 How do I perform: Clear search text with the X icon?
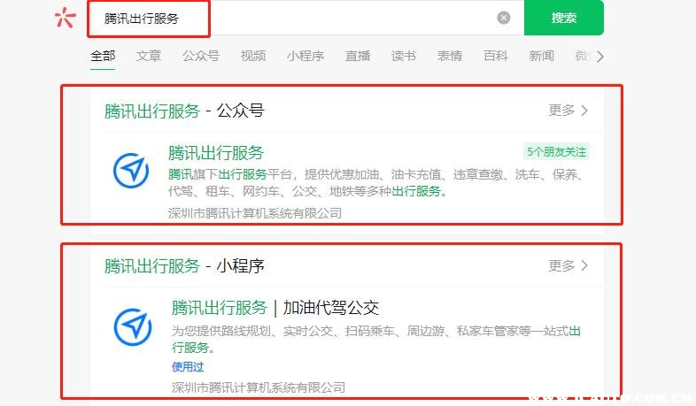(503, 18)
